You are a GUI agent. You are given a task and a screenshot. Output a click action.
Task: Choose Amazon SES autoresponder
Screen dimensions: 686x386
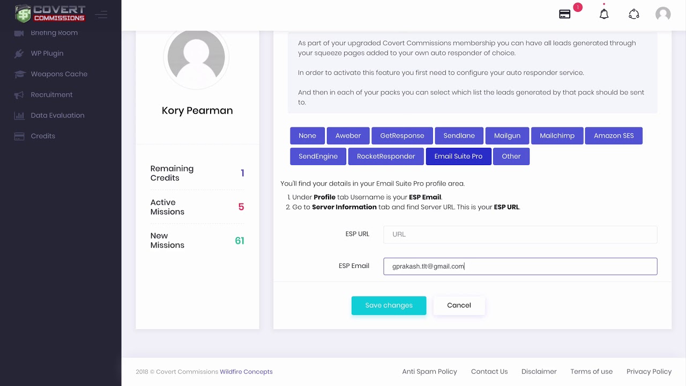click(x=614, y=136)
